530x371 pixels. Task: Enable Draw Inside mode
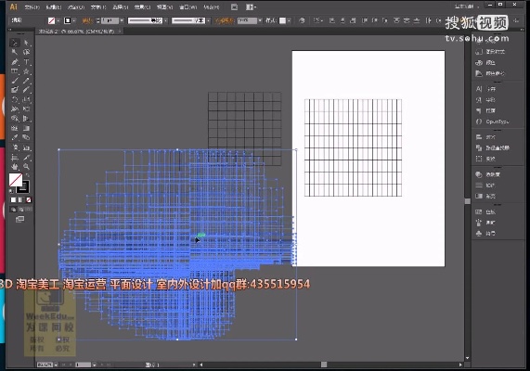(x=29, y=210)
